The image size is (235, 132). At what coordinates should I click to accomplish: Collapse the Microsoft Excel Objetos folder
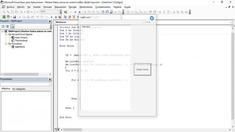(x=6, y=34)
